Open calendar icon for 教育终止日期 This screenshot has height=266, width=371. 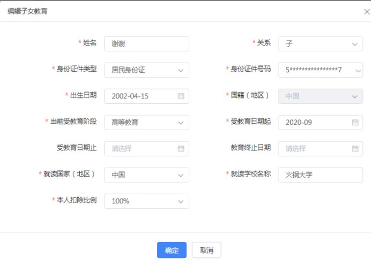pos(355,149)
